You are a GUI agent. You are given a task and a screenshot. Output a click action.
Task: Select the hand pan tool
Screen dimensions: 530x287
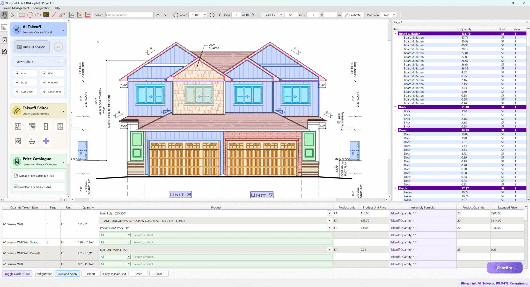click(x=4, y=15)
